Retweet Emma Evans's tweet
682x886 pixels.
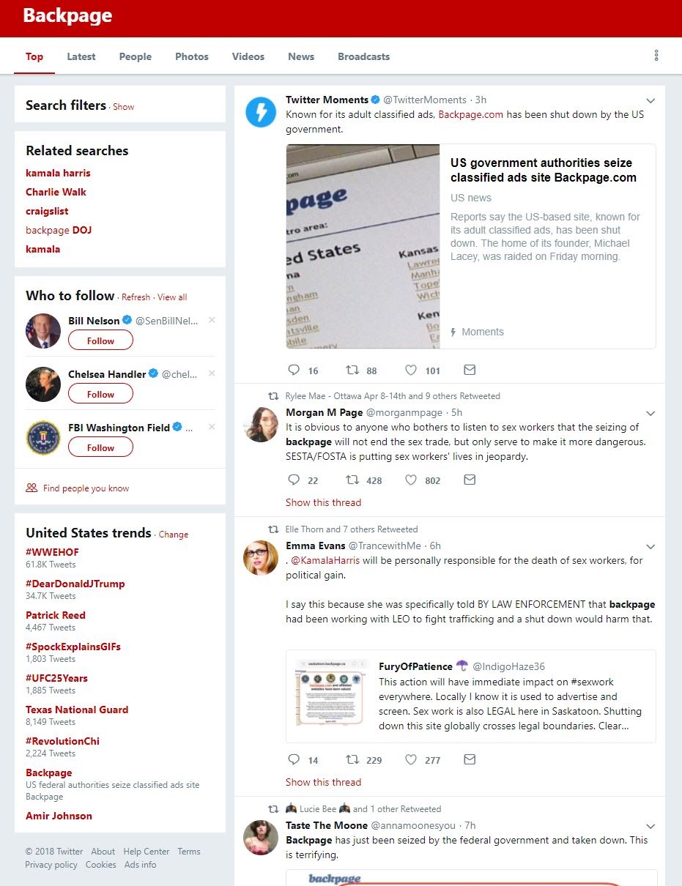pos(352,759)
